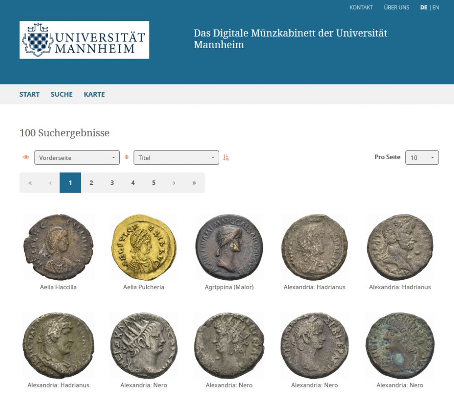454x397 pixels.
Task: Click the orange sort arrows icon
Action: tap(127, 158)
